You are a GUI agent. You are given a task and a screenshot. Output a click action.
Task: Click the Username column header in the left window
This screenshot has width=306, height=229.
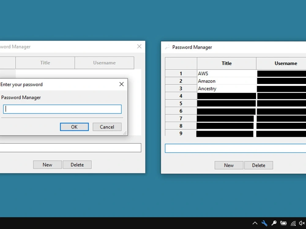(x=104, y=63)
